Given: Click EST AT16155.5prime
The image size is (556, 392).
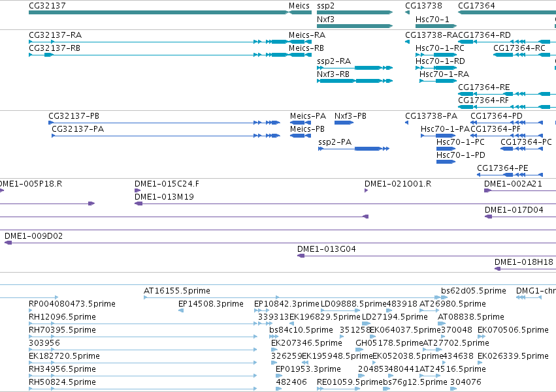Looking at the screenshot, I should coord(177,291).
